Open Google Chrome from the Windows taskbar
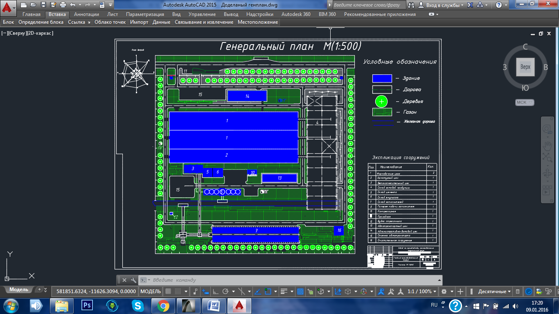The image size is (559, 314). click(163, 305)
